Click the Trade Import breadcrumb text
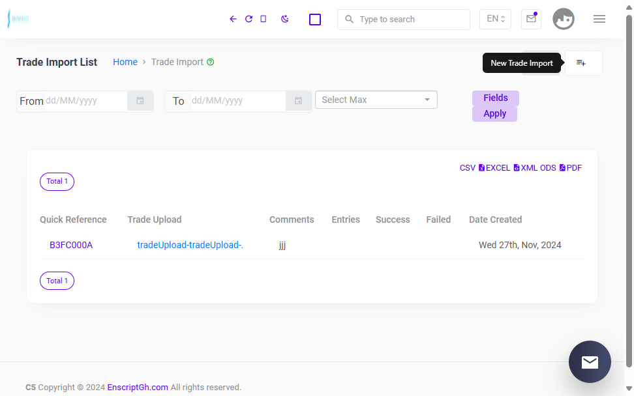The image size is (634, 396). coord(177,62)
